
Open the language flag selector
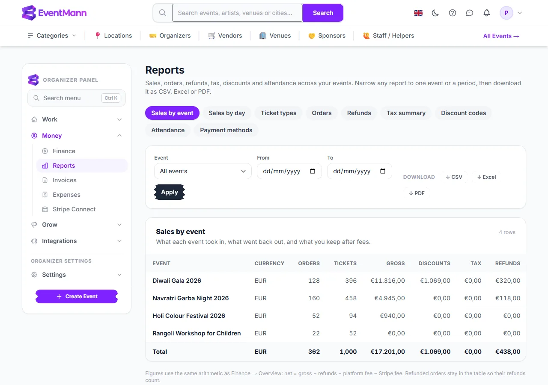click(418, 13)
